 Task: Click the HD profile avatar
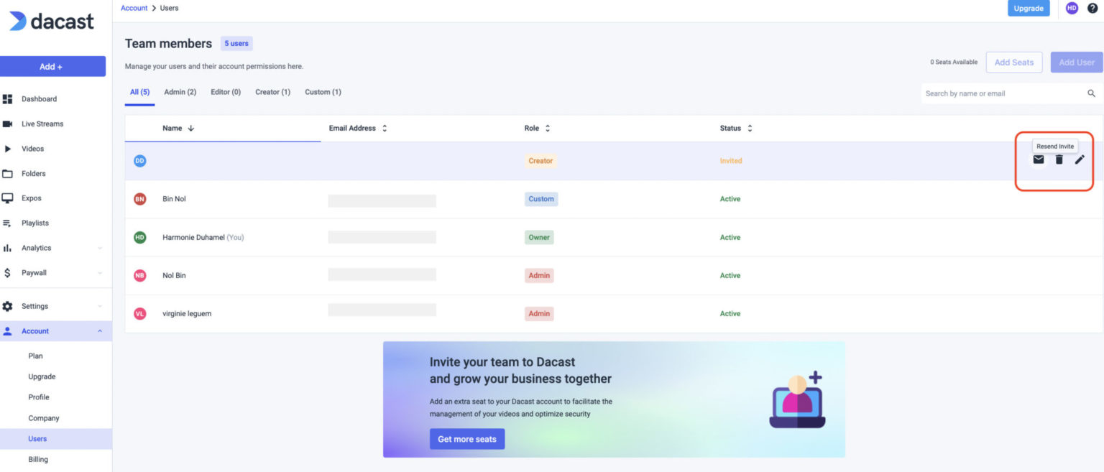1071,8
